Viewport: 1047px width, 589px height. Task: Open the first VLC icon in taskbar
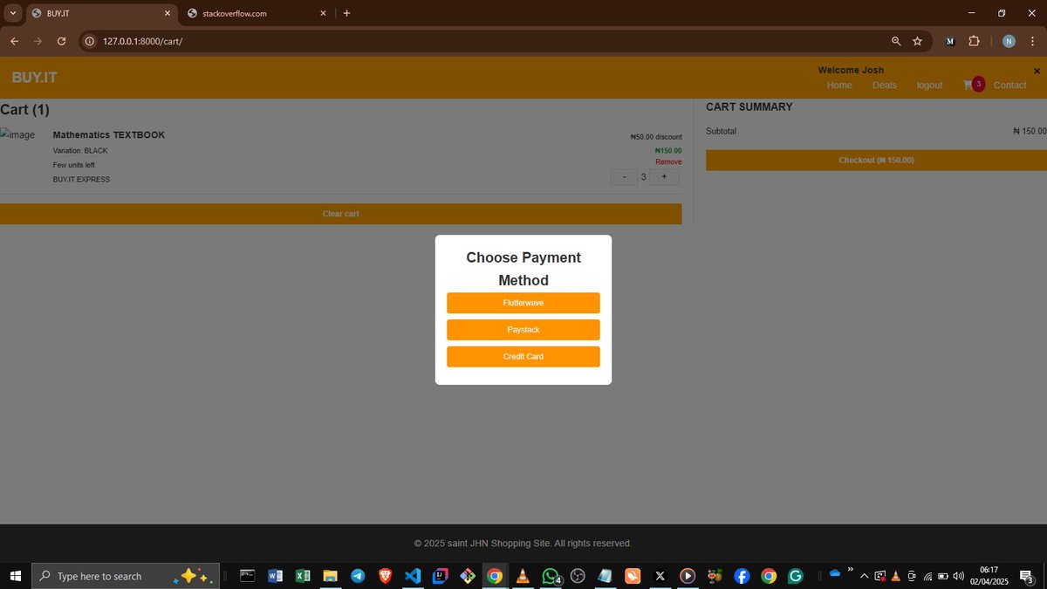[523, 576]
